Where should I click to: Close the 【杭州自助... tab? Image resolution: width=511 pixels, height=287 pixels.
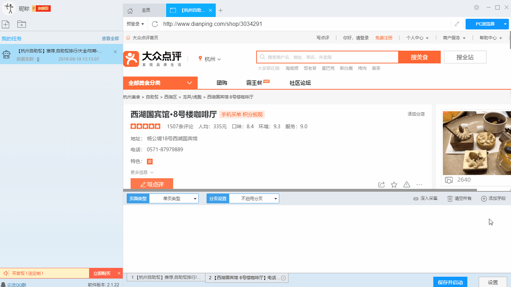pos(210,10)
